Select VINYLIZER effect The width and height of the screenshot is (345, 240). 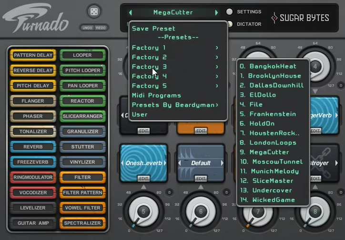pos(82,162)
